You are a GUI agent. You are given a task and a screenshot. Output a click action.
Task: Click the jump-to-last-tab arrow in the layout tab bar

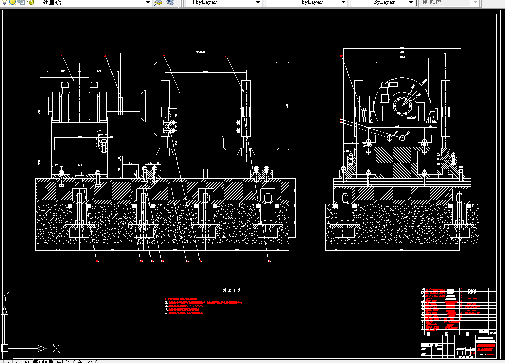(x=27, y=361)
